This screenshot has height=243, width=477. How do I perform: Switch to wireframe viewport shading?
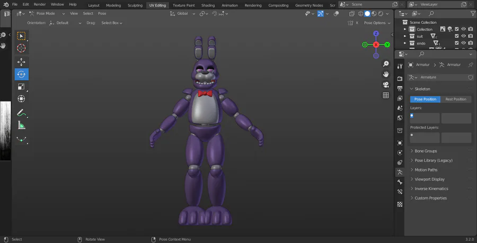(x=361, y=14)
